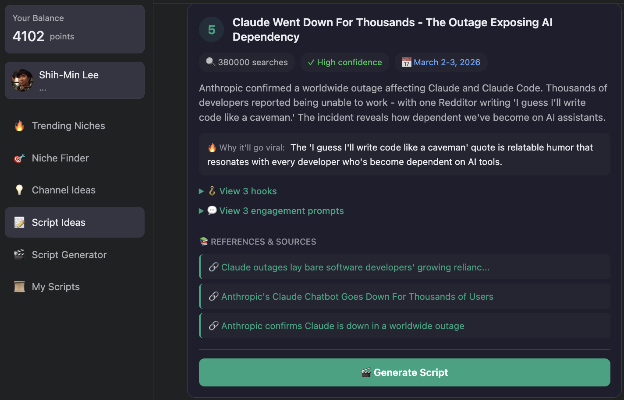The height and width of the screenshot is (400, 624).
Task: Open Anthropic's Claude Chatbot Goes Down link
Action: coord(357,297)
